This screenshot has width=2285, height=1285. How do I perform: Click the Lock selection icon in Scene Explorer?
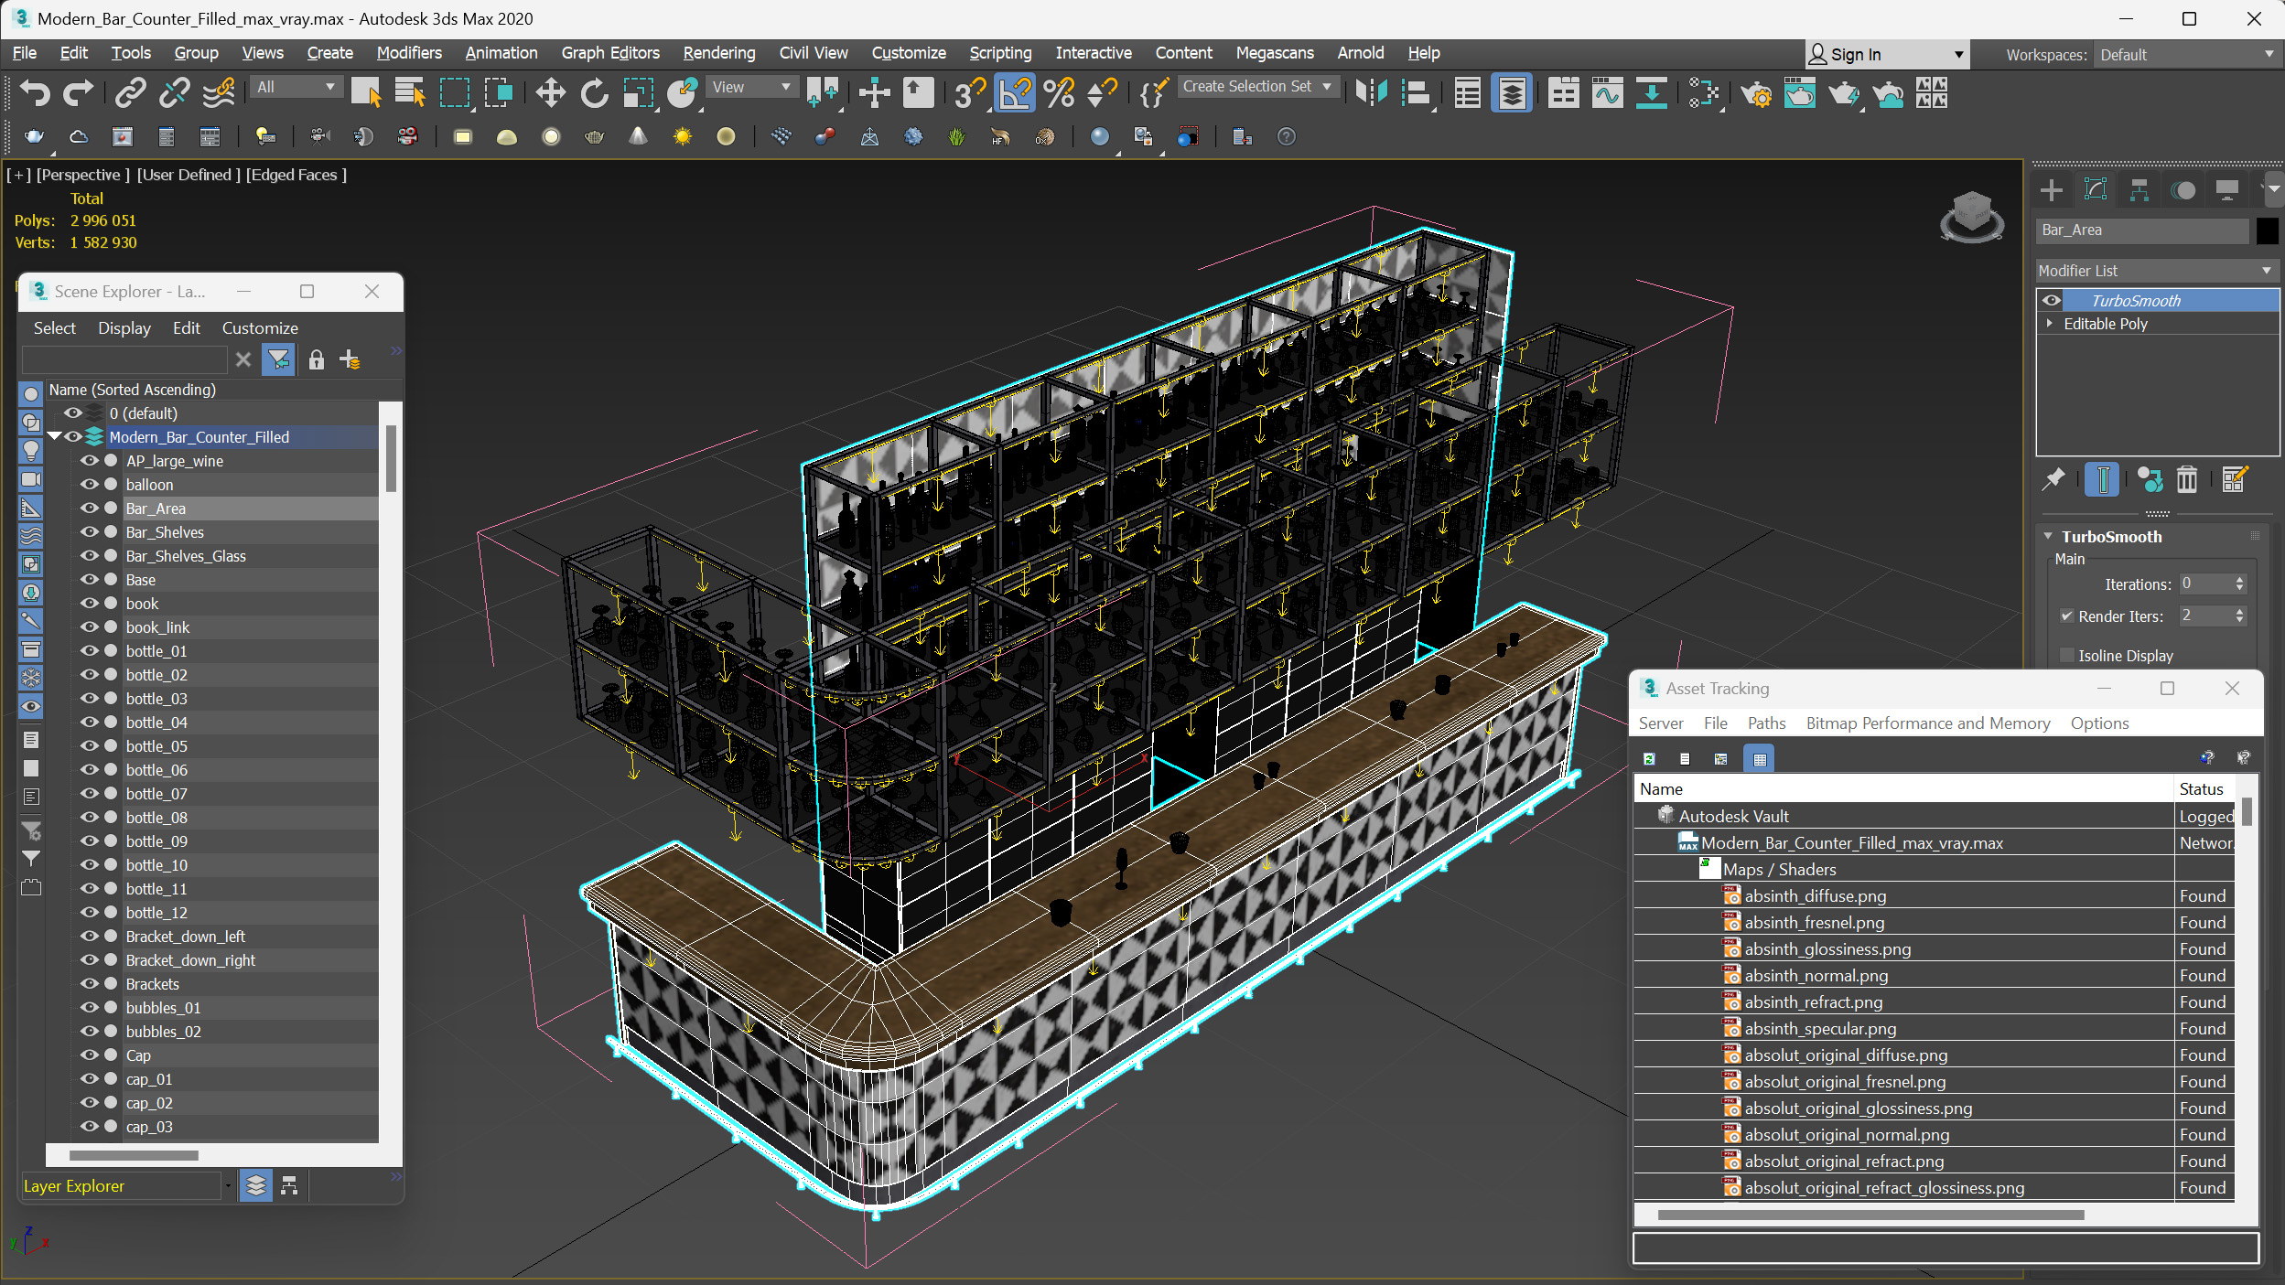coord(317,359)
